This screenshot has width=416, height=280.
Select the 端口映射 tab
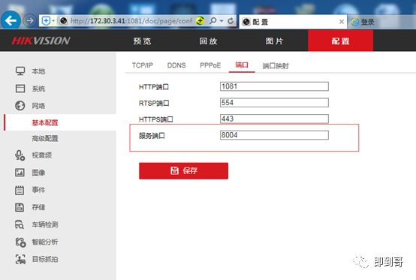click(276, 66)
